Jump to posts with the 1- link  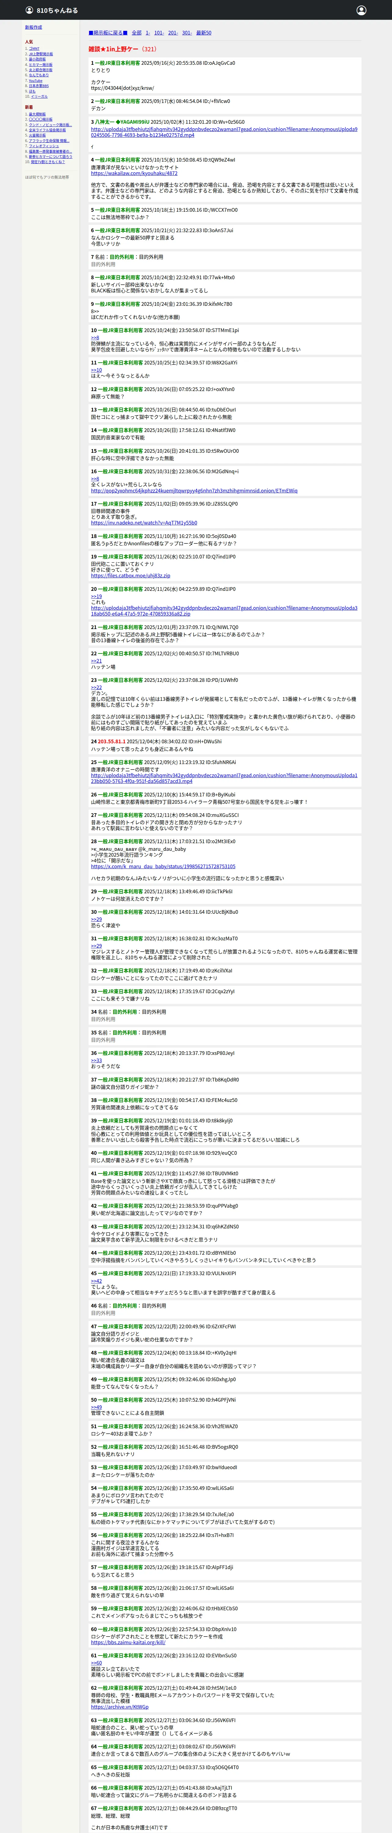(148, 33)
